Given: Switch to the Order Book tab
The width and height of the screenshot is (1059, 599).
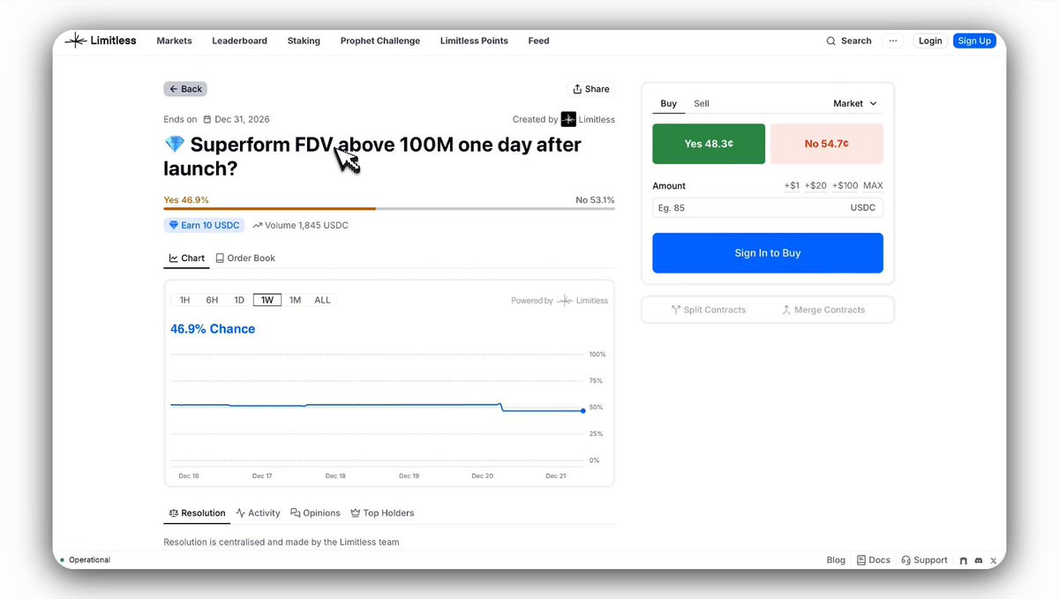Looking at the screenshot, I should (245, 258).
